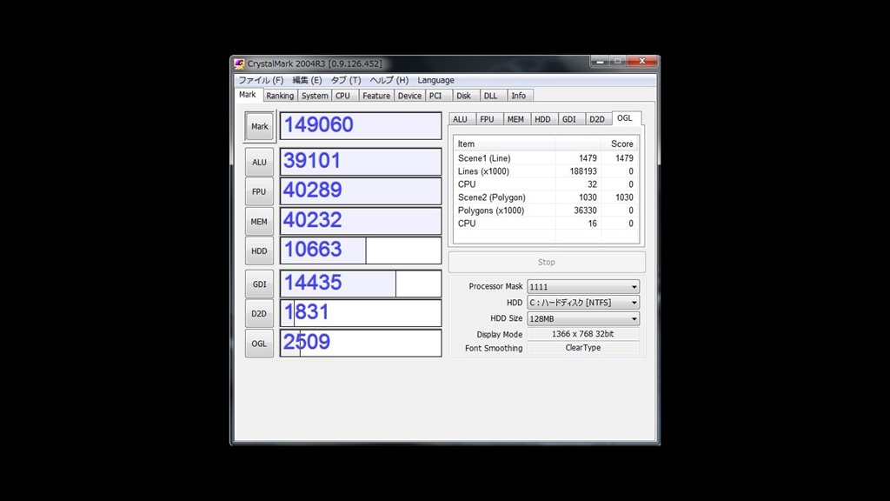Switch to the Ranking tab

coord(280,96)
